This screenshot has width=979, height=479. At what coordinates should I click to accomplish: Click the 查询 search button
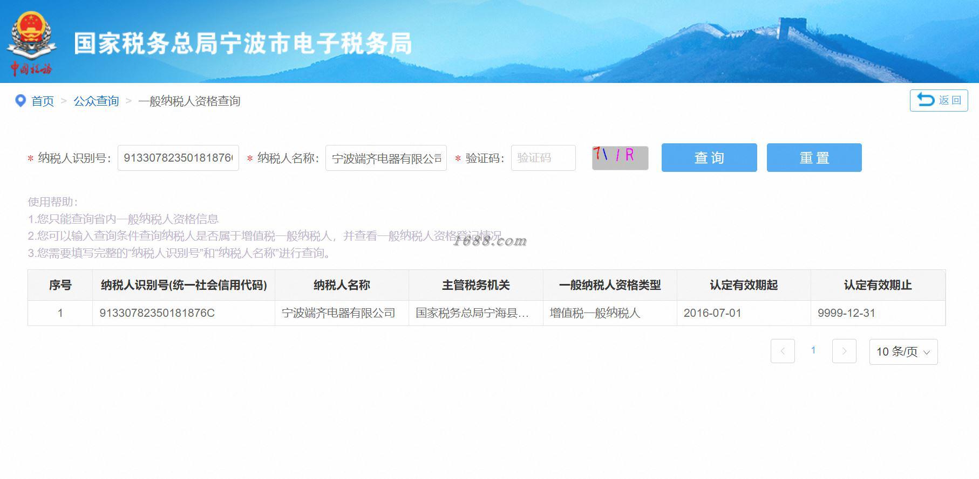tap(709, 158)
